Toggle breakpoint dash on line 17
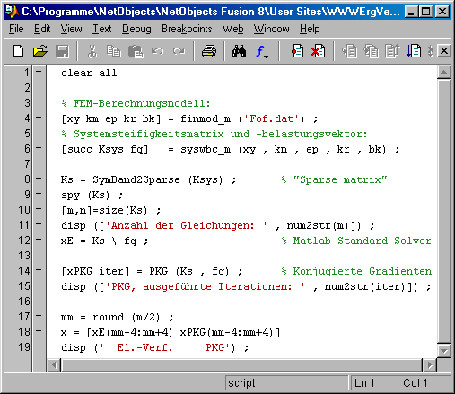Image resolution: width=455 pixels, height=394 pixels. click(x=39, y=316)
